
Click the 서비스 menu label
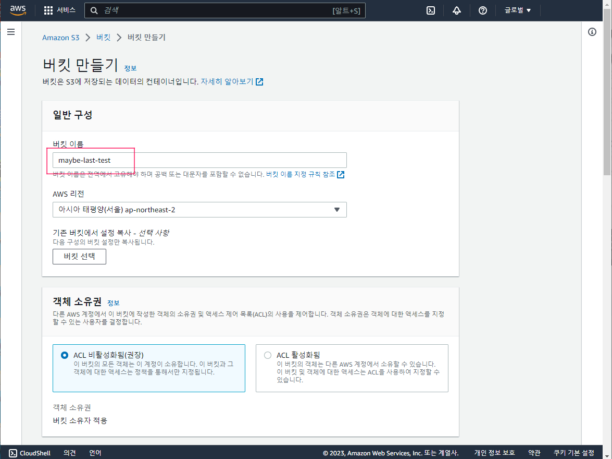tap(66, 10)
